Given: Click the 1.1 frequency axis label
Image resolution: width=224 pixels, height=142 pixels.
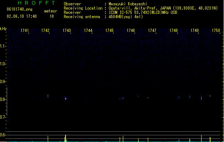Looking at the screenshot, I should (3, 46).
